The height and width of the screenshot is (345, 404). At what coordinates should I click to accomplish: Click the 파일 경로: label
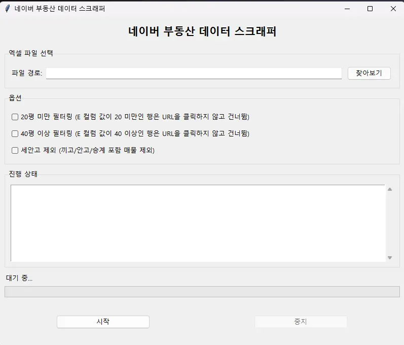click(x=27, y=73)
